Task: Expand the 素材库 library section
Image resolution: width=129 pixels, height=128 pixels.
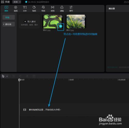Action: tap(9, 24)
